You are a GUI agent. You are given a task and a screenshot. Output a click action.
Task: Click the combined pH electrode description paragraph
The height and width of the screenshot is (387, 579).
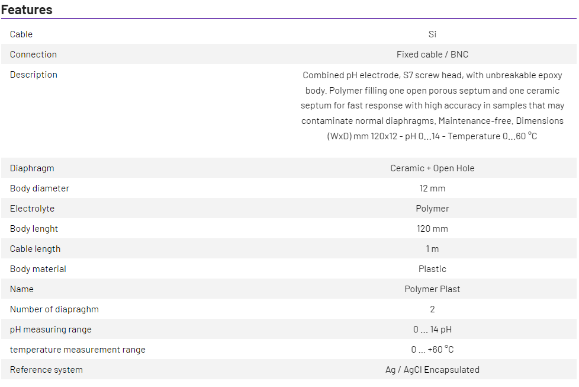pos(432,105)
